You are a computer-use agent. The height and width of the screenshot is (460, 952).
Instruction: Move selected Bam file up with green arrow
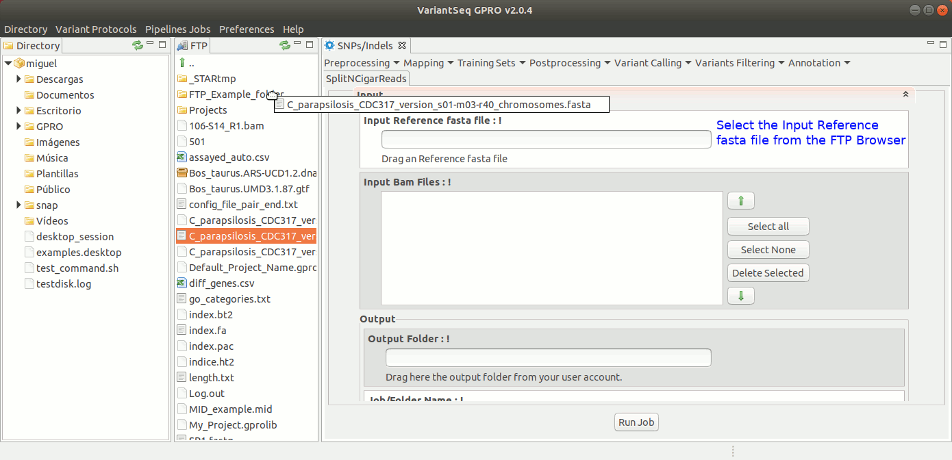740,201
